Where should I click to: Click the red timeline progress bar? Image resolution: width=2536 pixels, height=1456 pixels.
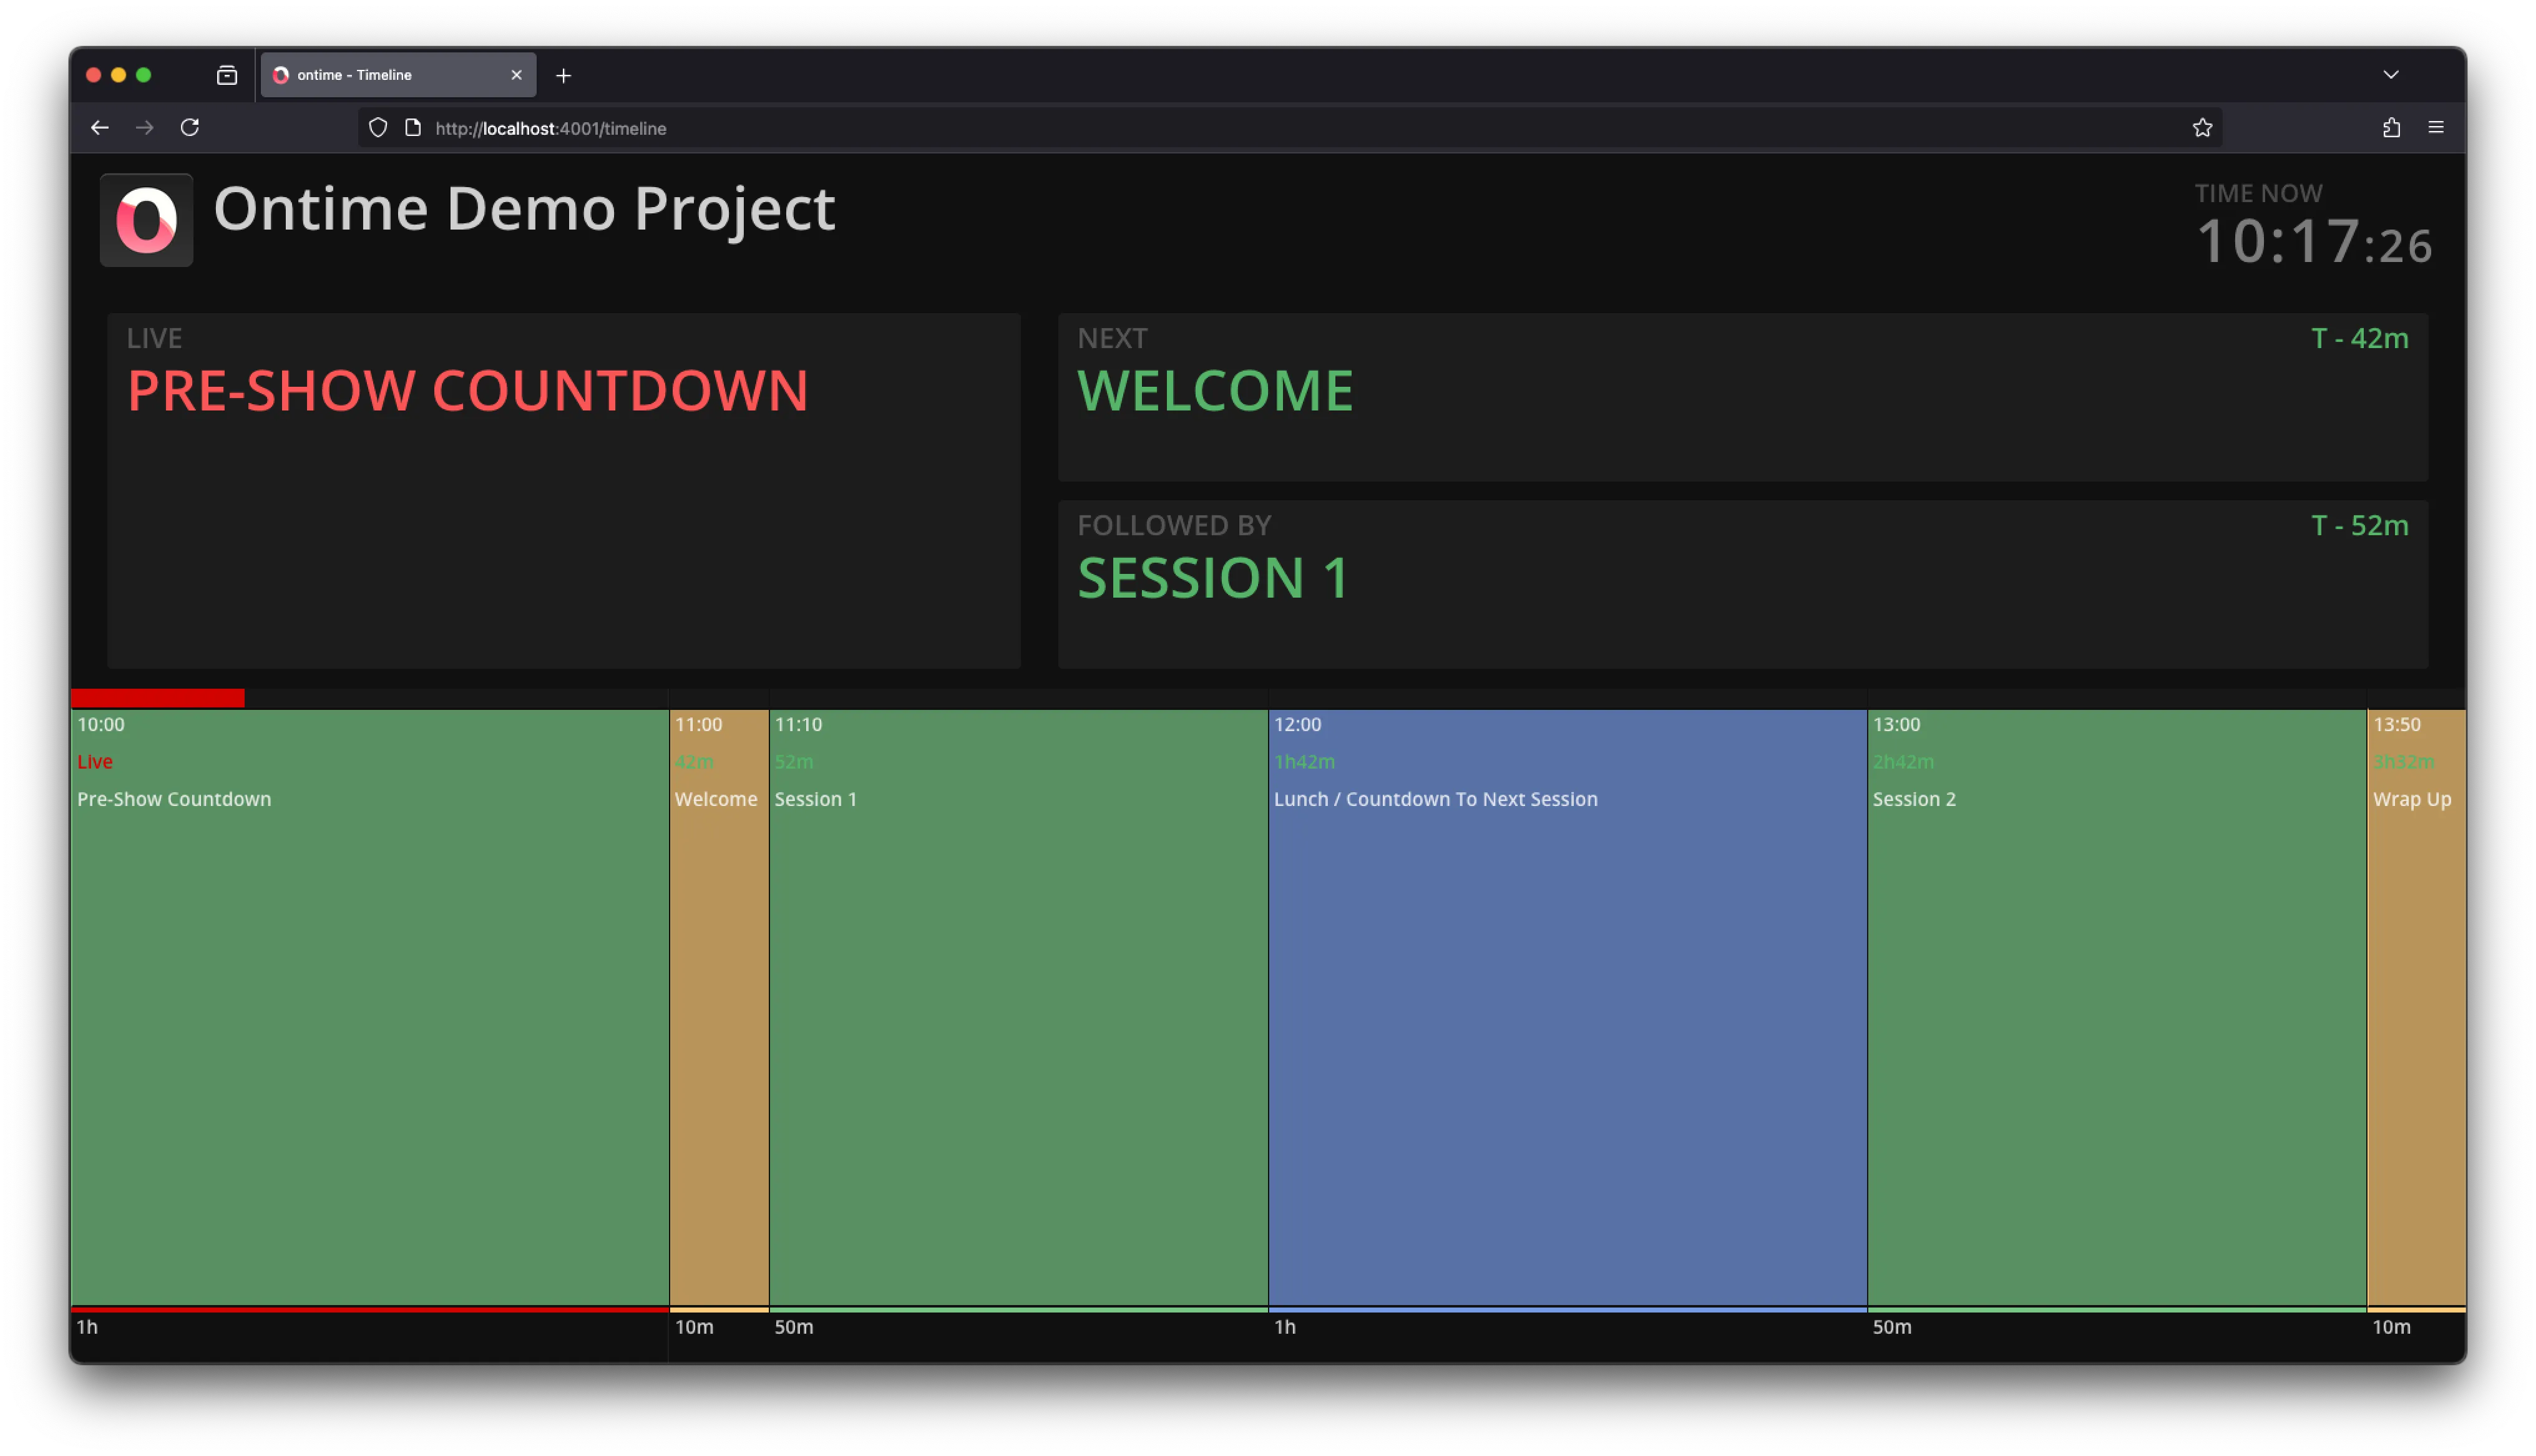[x=158, y=698]
